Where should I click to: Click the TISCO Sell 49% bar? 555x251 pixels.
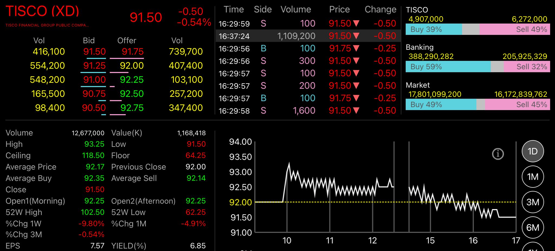coord(515,29)
